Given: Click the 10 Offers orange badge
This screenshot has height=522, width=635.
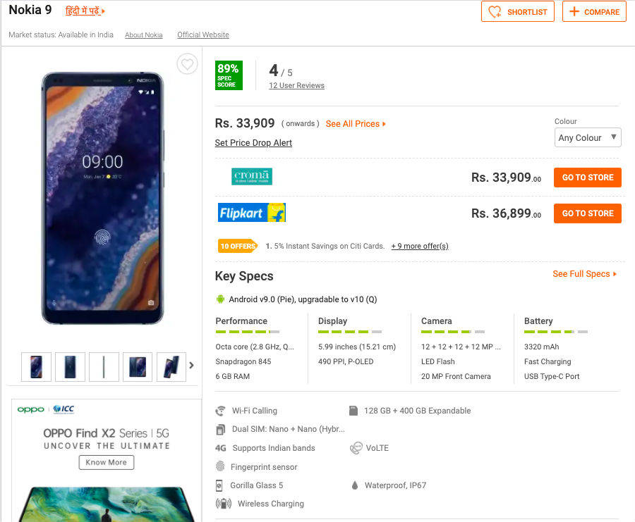Looking at the screenshot, I should click(x=237, y=246).
